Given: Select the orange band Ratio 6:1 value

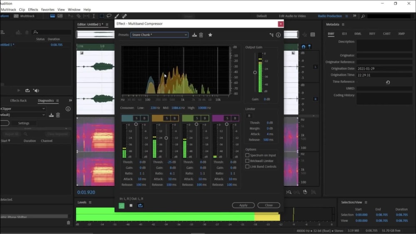Looking at the screenshot, I should pyautogui.click(x=172, y=173).
